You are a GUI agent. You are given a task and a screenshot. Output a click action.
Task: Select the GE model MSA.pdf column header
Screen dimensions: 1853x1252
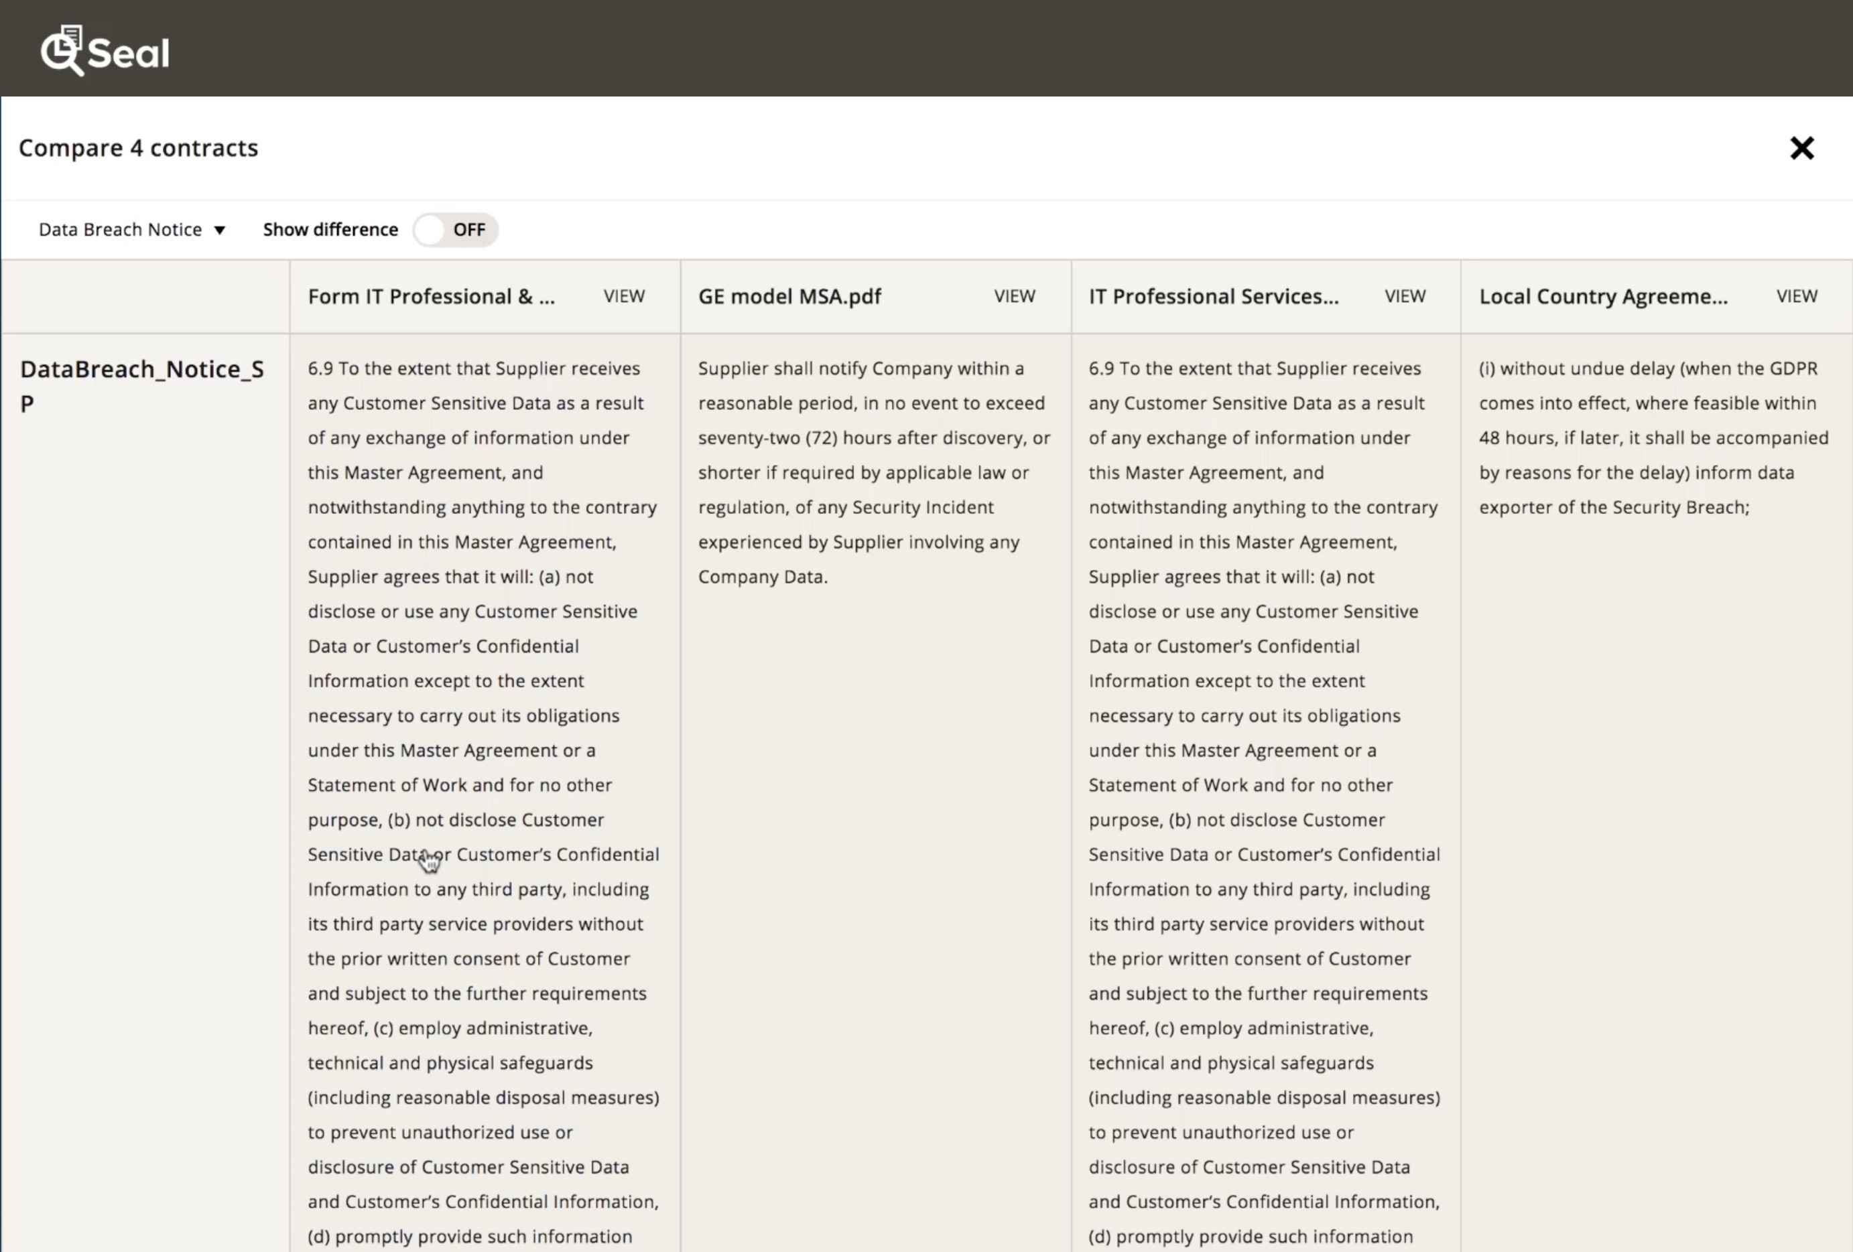(x=789, y=295)
